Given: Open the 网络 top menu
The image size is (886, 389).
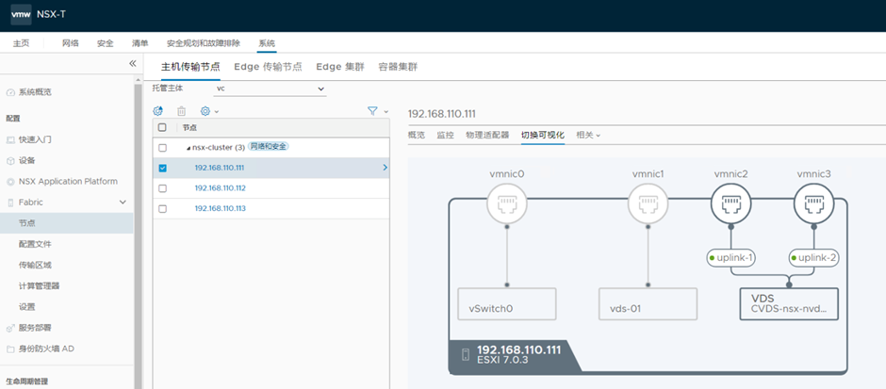Looking at the screenshot, I should (71, 43).
